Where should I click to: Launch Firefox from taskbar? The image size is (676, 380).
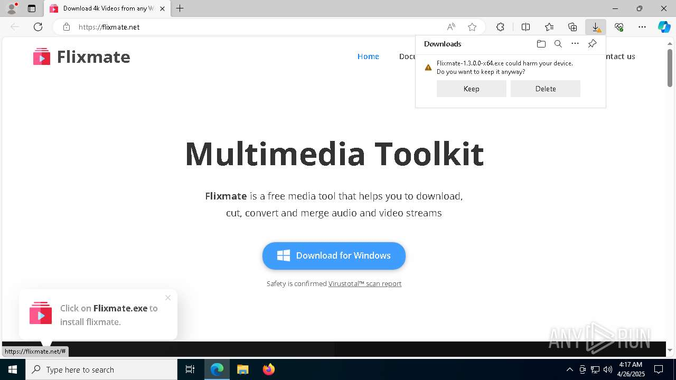268,369
